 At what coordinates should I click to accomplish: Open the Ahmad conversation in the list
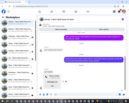click(x=18, y=23)
